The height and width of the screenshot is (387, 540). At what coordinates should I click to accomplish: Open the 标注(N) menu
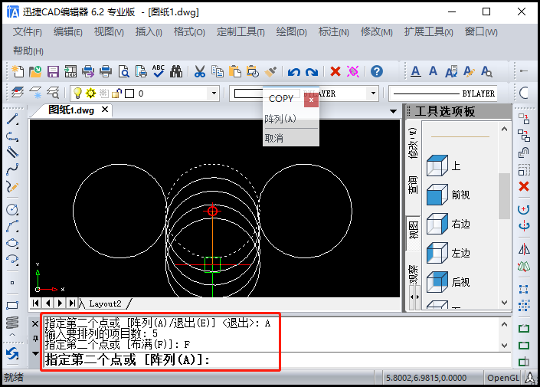coord(333,32)
